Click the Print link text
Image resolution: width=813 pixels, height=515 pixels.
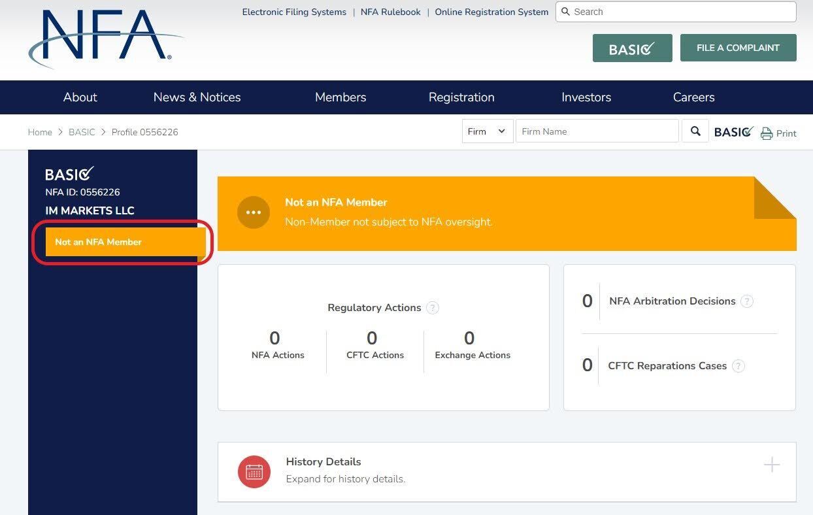pyautogui.click(x=786, y=133)
